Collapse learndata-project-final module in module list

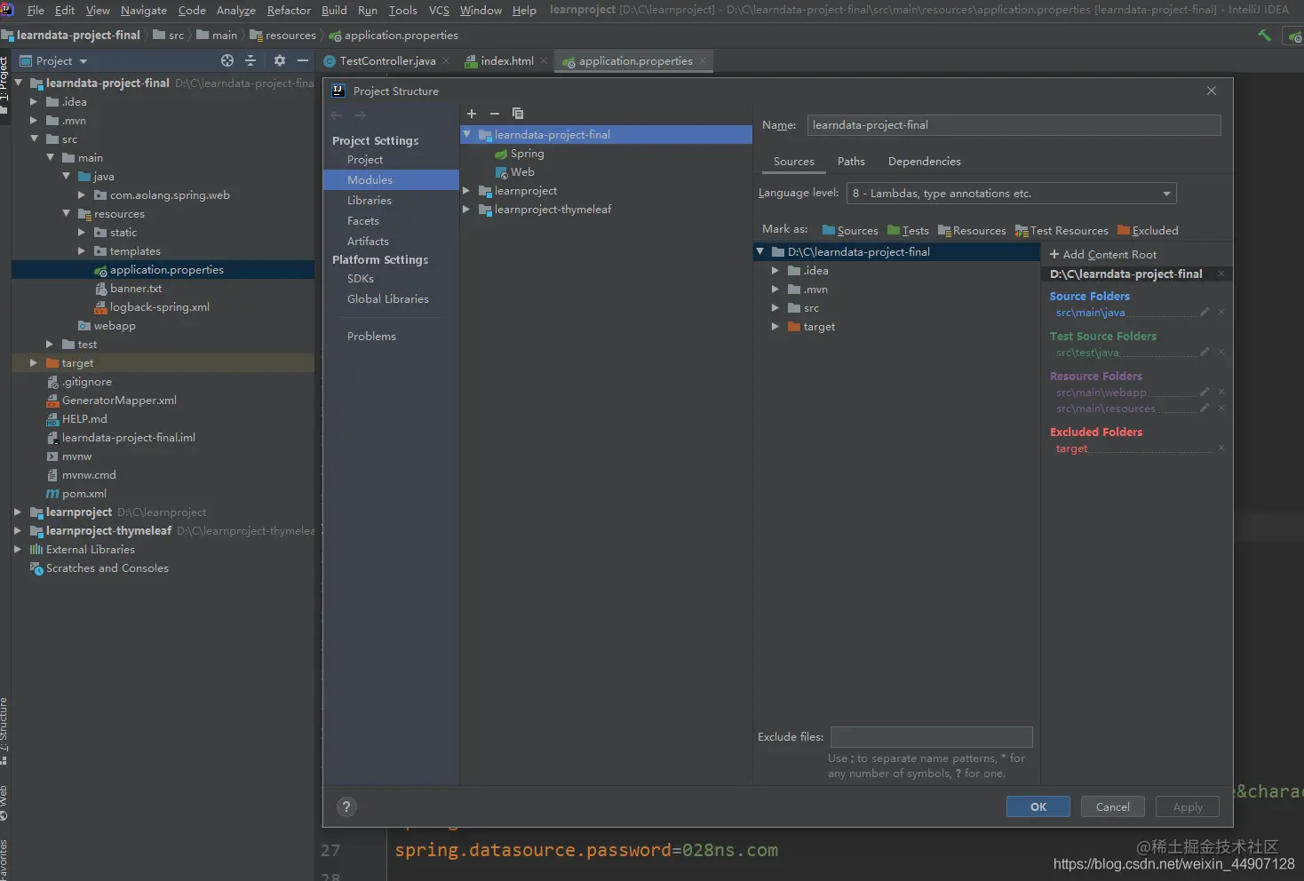point(467,134)
